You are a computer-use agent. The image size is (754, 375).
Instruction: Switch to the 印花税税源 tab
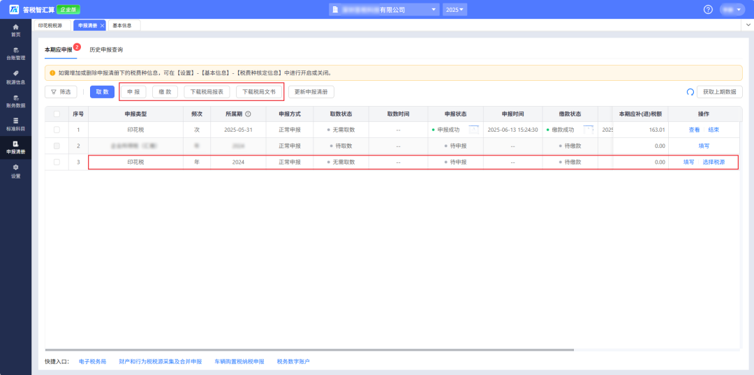click(x=52, y=26)
